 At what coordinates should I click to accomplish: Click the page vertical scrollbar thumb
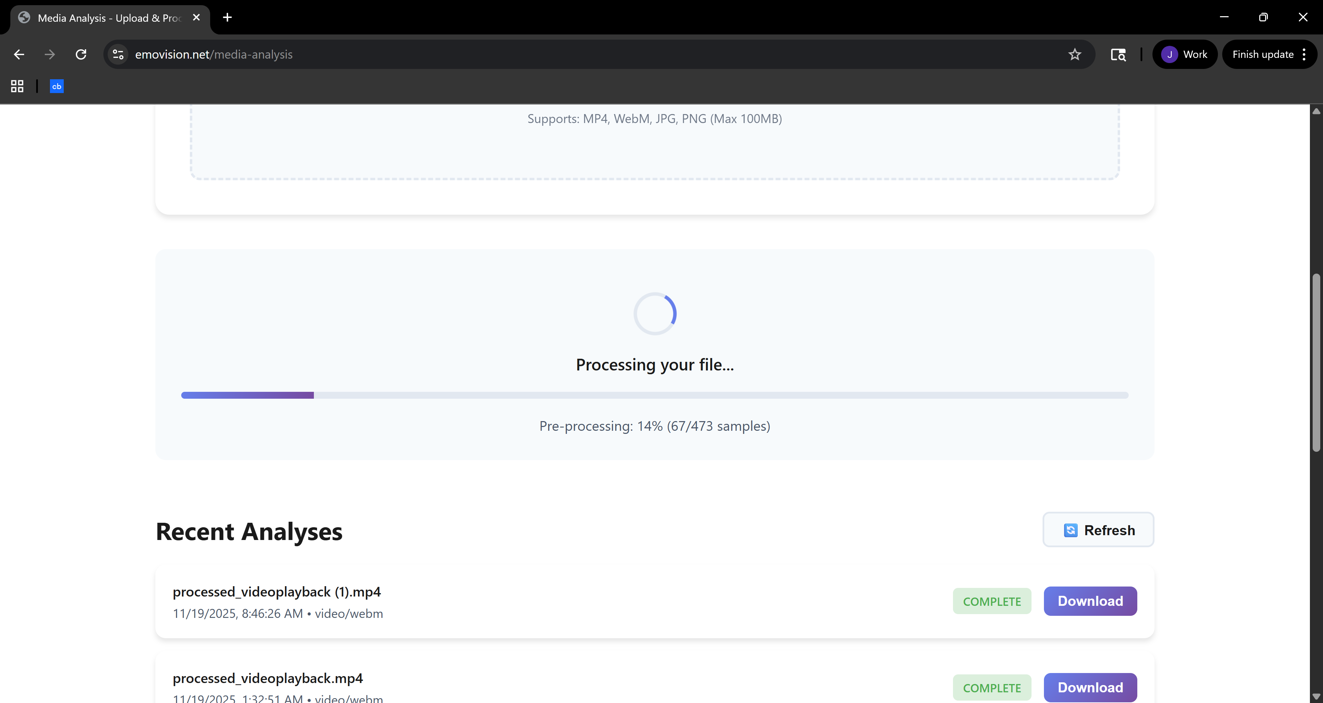[1316, 362]
